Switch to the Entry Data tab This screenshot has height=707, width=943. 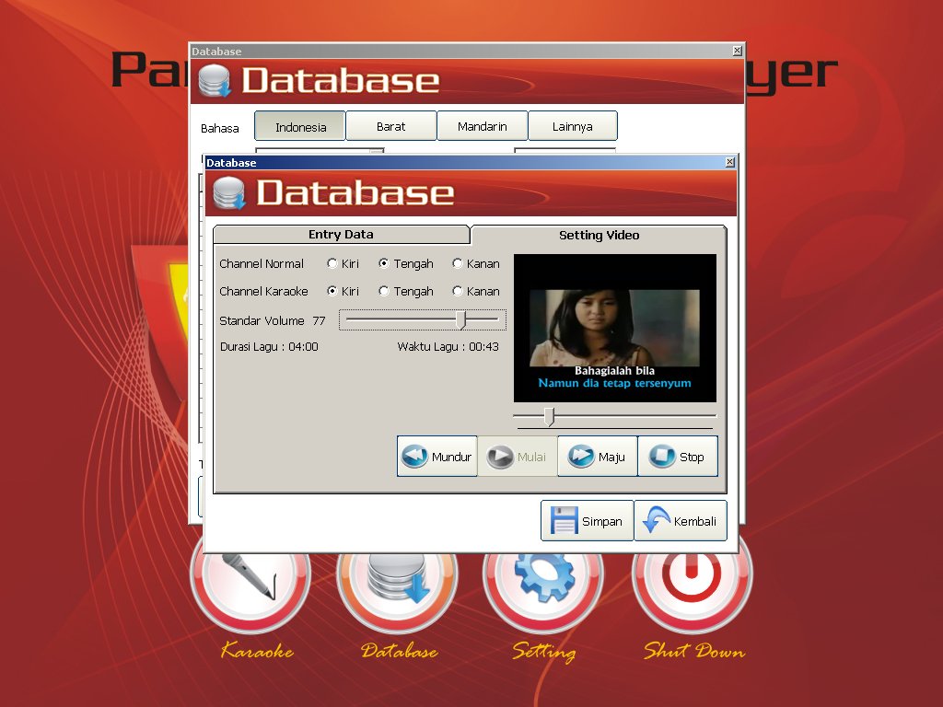(341, 235)
